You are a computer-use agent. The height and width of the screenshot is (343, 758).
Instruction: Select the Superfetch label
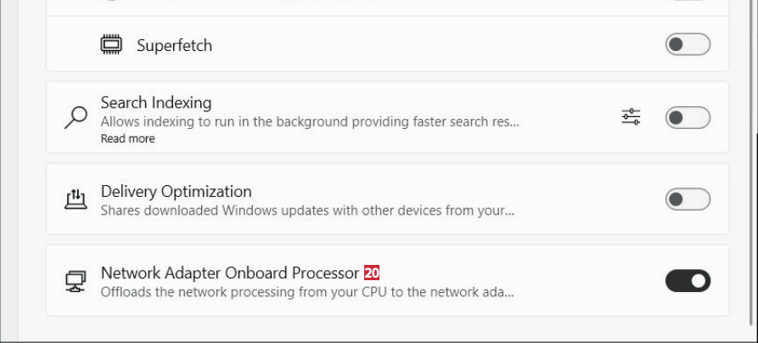coord(174,45)
